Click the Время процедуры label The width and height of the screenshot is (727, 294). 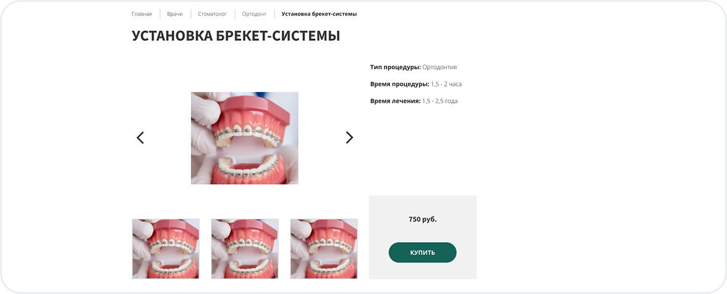click(x=399, y=84)
